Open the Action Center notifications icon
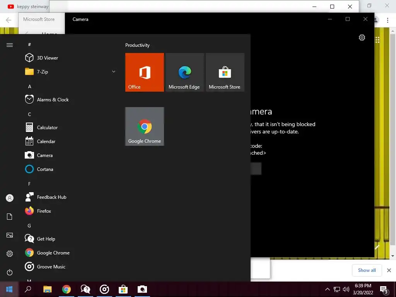 coord(384,290)
